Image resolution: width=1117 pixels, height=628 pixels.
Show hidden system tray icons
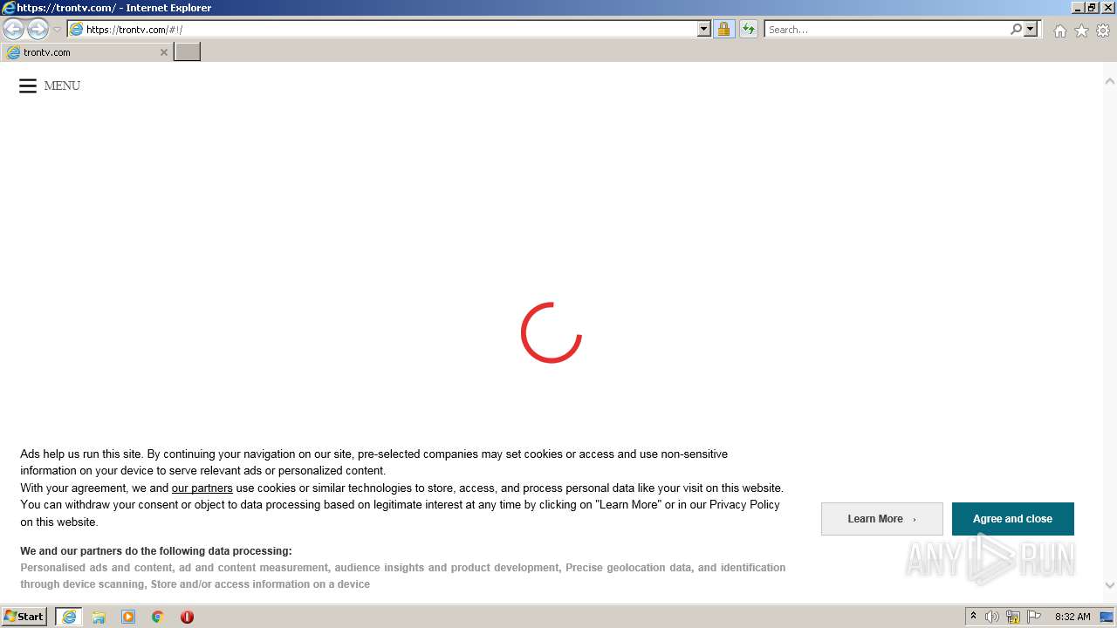pos(973,617)
